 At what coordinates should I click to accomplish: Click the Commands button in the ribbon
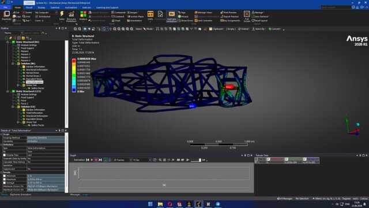pos(119,13)
